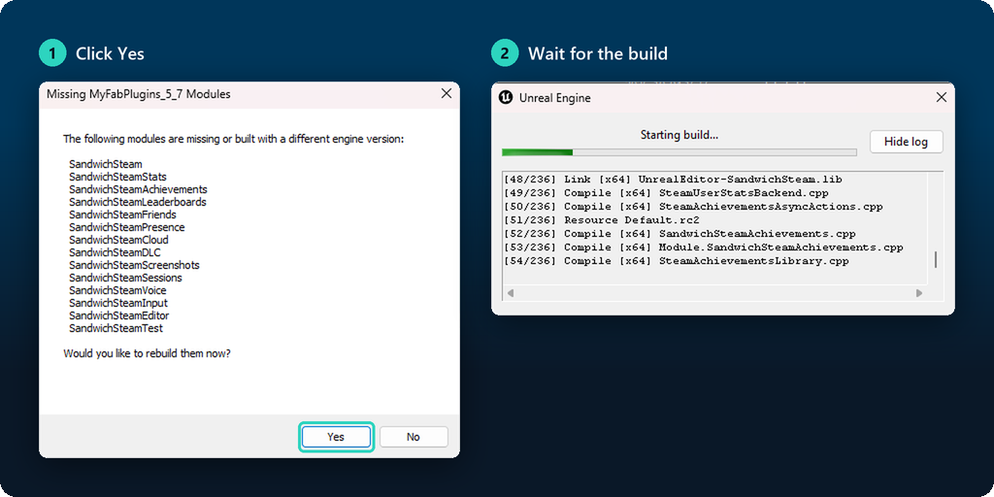Screen dimensions: 994x497
Task: Select SandwichSteamScreenshots in the list
Action: coord(134,265)
